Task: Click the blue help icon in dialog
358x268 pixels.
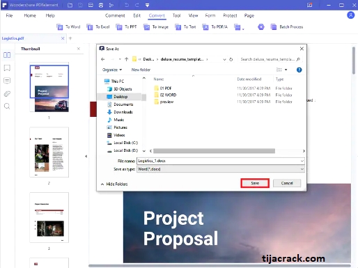Action: [x=299, y=70]
